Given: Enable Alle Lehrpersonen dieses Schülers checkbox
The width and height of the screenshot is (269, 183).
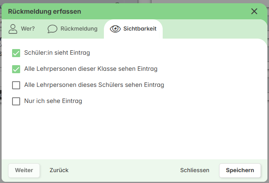Looking at the screenshot, I should 16,85.
